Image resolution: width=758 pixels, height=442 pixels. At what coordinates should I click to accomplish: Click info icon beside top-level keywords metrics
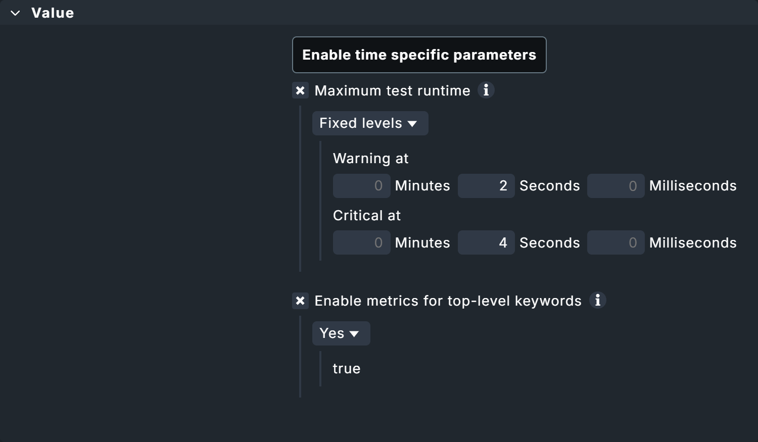coord(597,301)
